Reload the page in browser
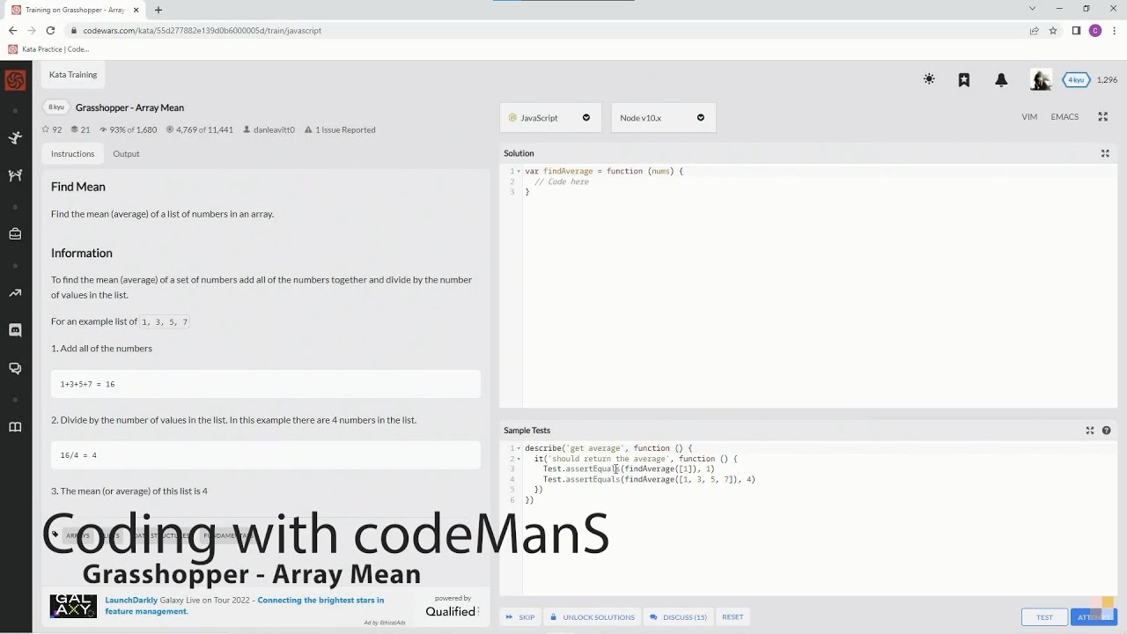This screenshot has height=634, width=1127. click(50, 31)
